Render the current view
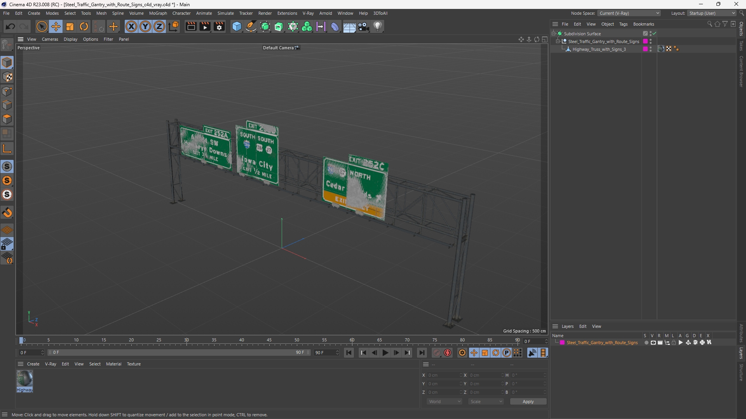 [191, 26]
